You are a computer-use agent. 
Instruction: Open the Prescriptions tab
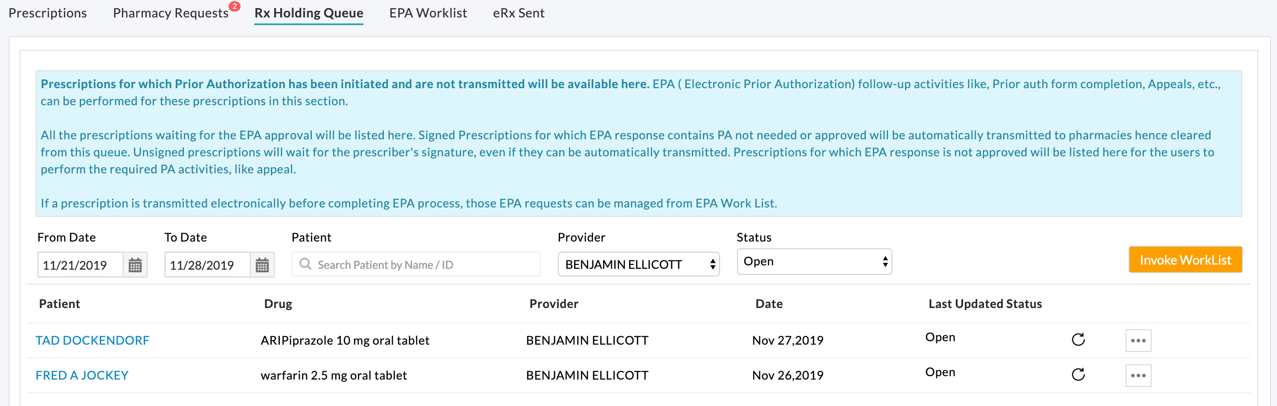(x=48, y=13)
